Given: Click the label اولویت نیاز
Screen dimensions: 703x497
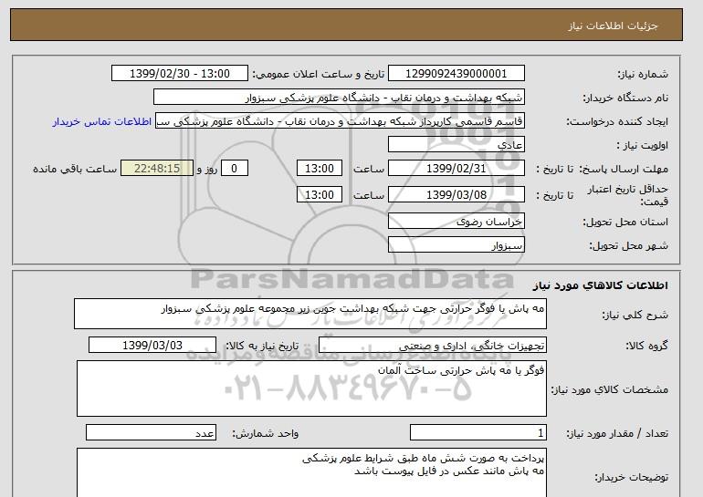Looking at the screenshot, I should (x=642, y=145).
